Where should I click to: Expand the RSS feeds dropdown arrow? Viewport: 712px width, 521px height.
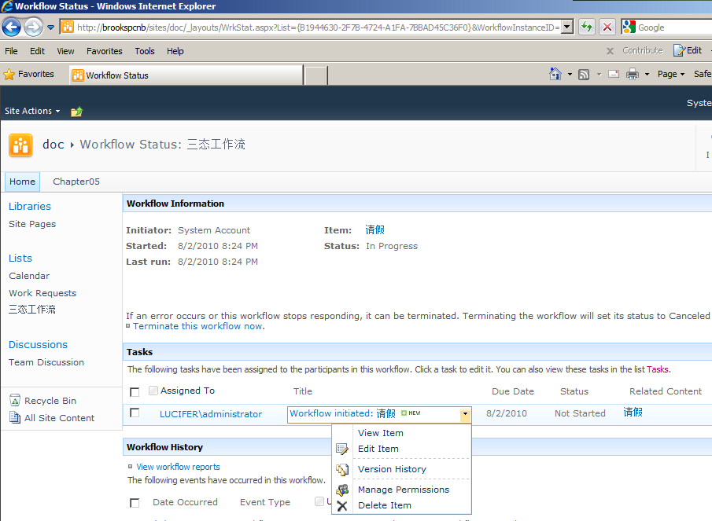coord(599,75)
